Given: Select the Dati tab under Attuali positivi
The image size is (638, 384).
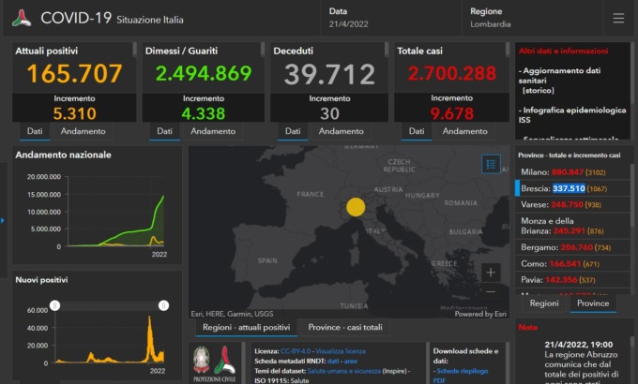Looking at the screenshot, I should [x=35, y=131].
